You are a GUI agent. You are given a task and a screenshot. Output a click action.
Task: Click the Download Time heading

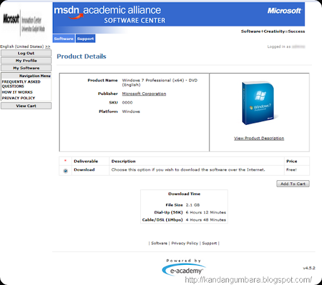pyautogui.click(x=184, y=194)
